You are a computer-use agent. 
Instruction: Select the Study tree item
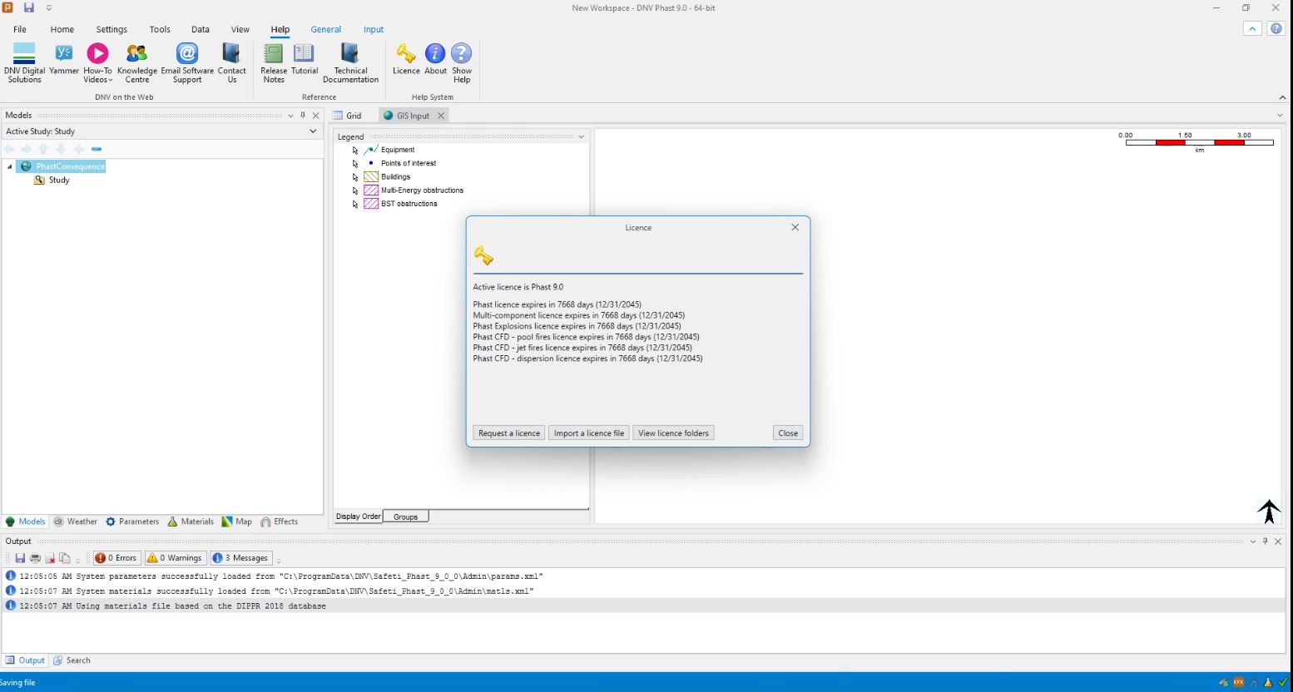tap(59, 180)
